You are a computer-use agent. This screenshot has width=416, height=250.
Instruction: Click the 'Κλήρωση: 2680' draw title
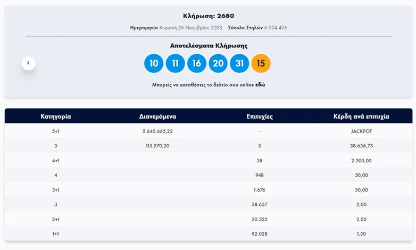pyautogui.click(x=209, y=15)
